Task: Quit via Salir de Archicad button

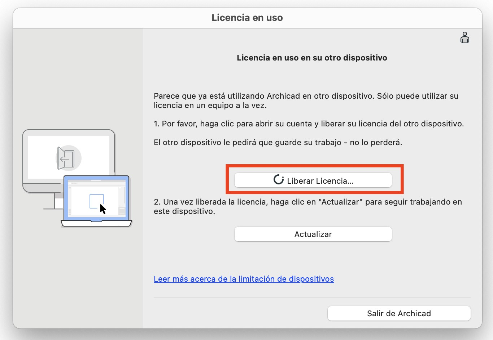Action: (399, 313)
